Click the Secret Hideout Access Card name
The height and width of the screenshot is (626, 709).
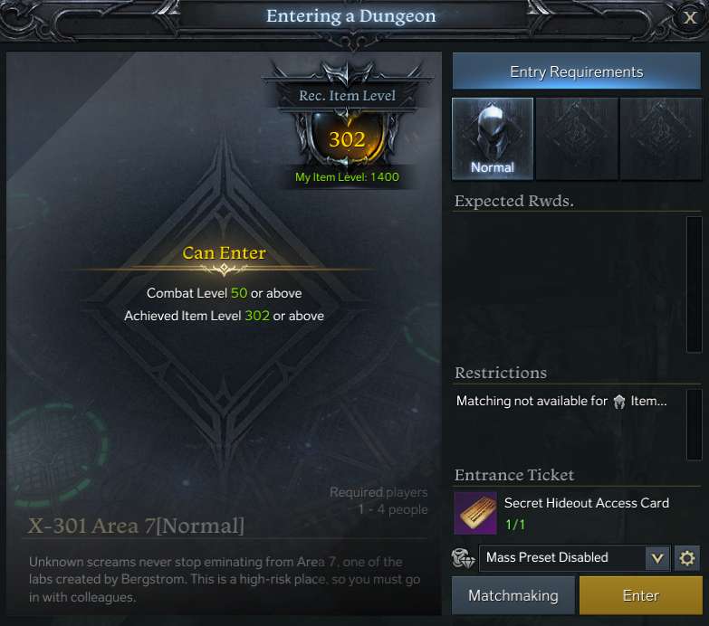coord(587,503)
